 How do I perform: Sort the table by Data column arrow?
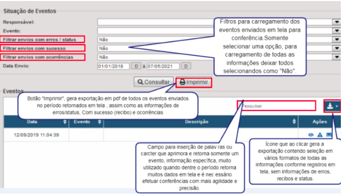(x=65, y=122)
